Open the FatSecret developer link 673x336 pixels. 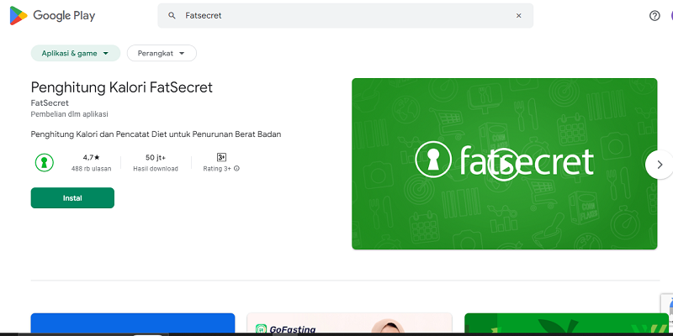tap(50, 103)
